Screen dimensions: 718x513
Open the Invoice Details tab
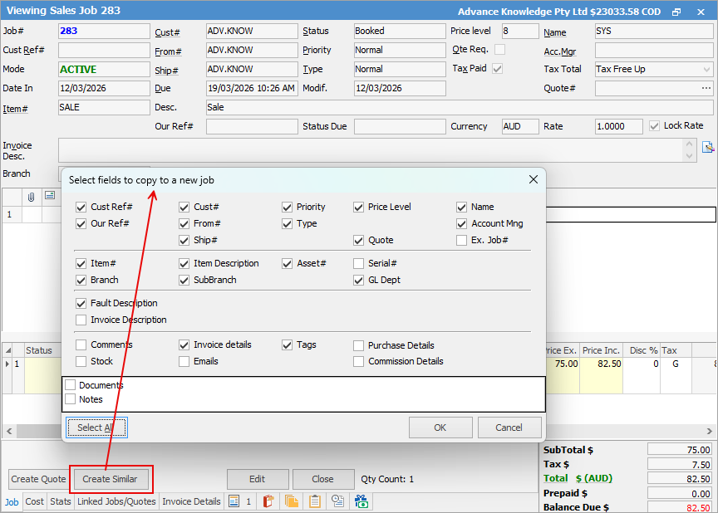(191, 501)
